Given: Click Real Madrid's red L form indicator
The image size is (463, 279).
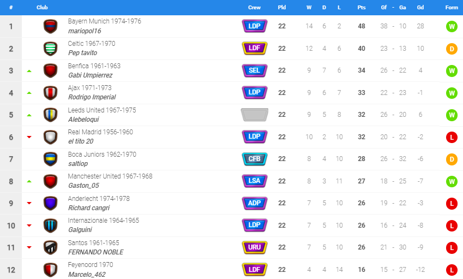Looking at the screenshot, I should [x=452, y=137].
